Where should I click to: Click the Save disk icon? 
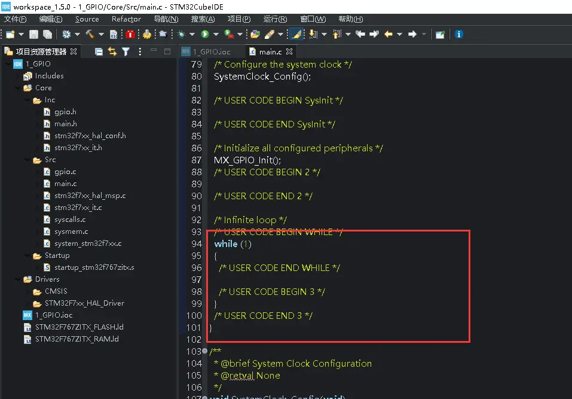[33, 34]
